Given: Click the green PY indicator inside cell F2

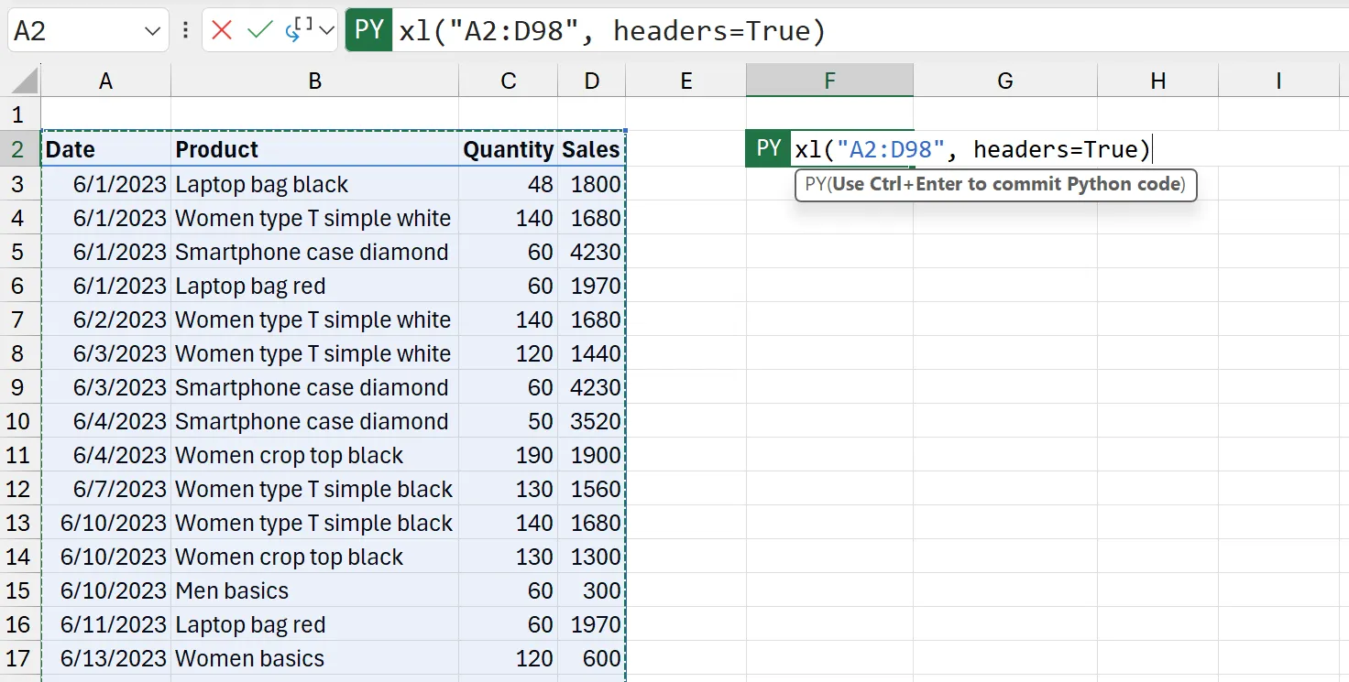Looking at the screenshot, I should point(766,147).
